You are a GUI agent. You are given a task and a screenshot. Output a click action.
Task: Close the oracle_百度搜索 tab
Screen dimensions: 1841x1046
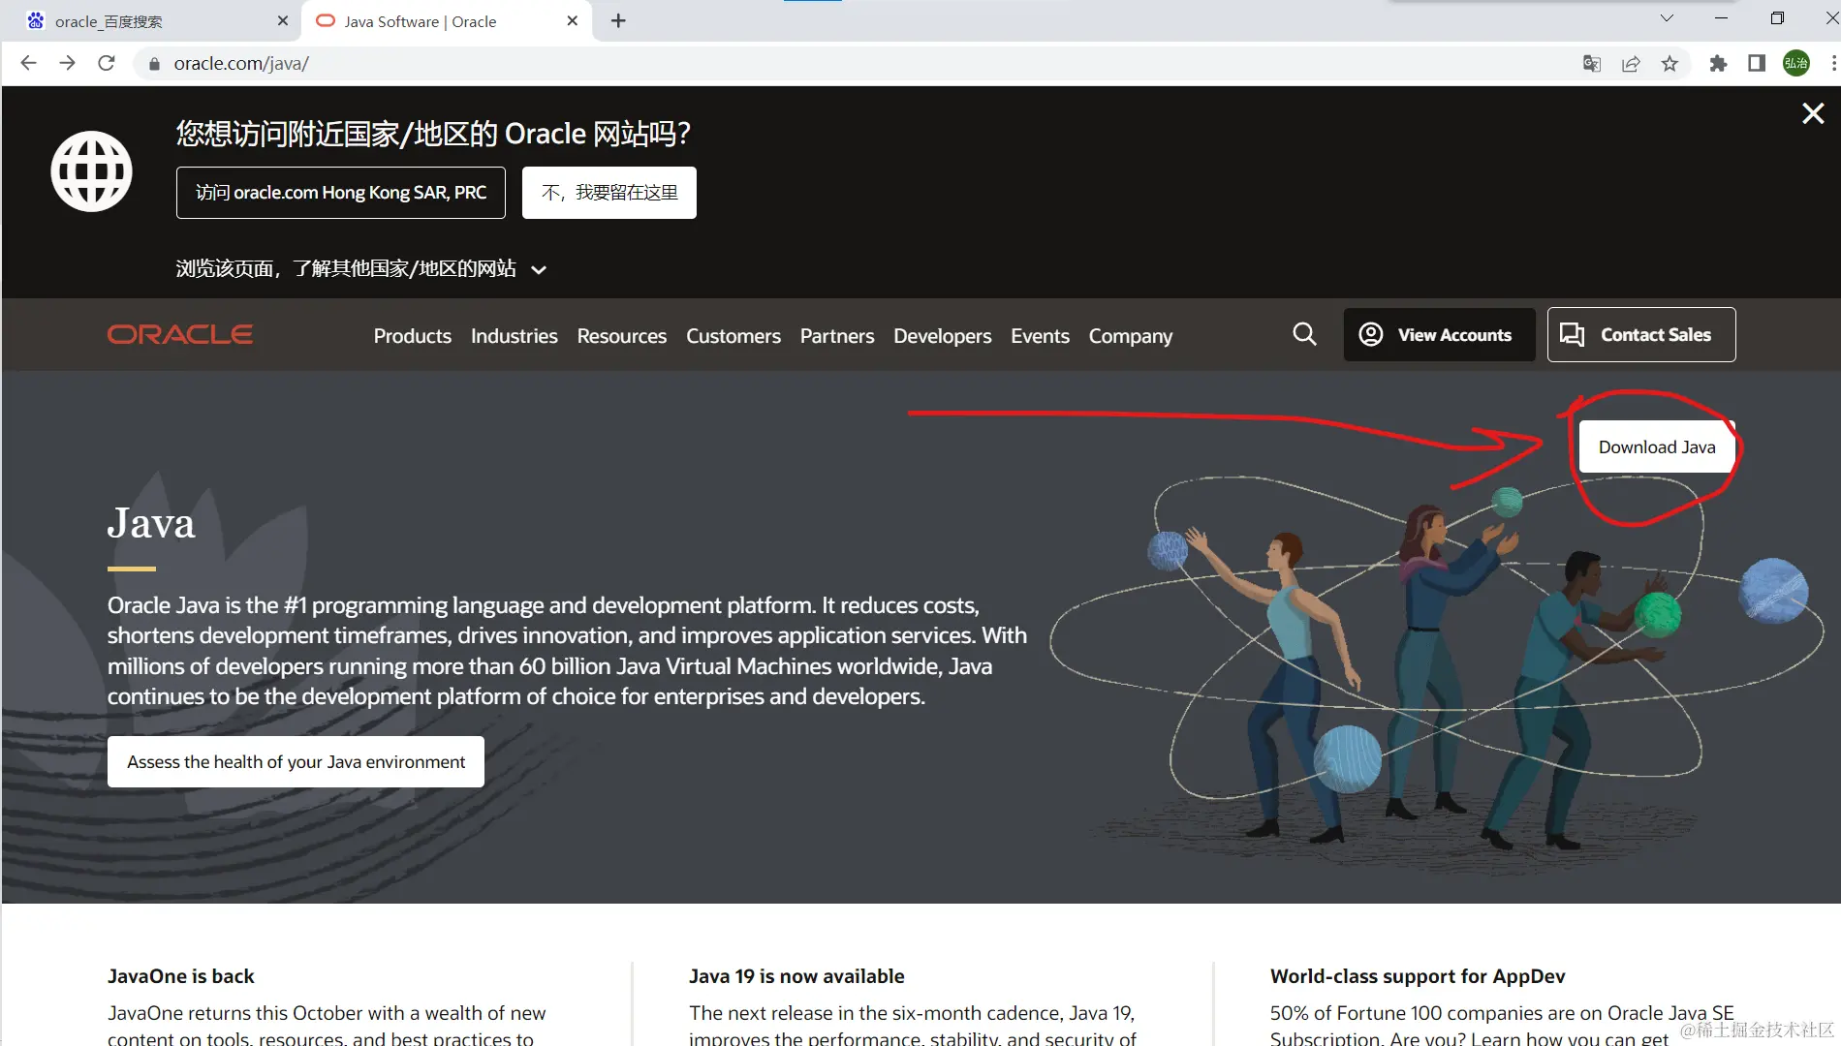(x=283, y=20)
